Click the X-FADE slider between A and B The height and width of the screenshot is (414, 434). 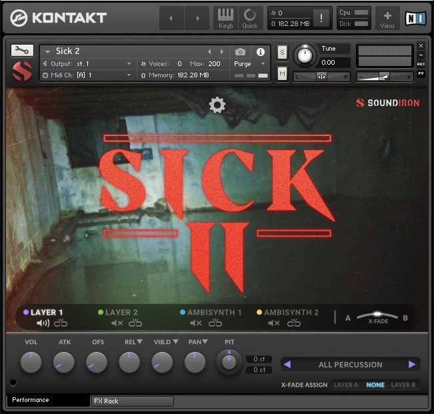377,316
